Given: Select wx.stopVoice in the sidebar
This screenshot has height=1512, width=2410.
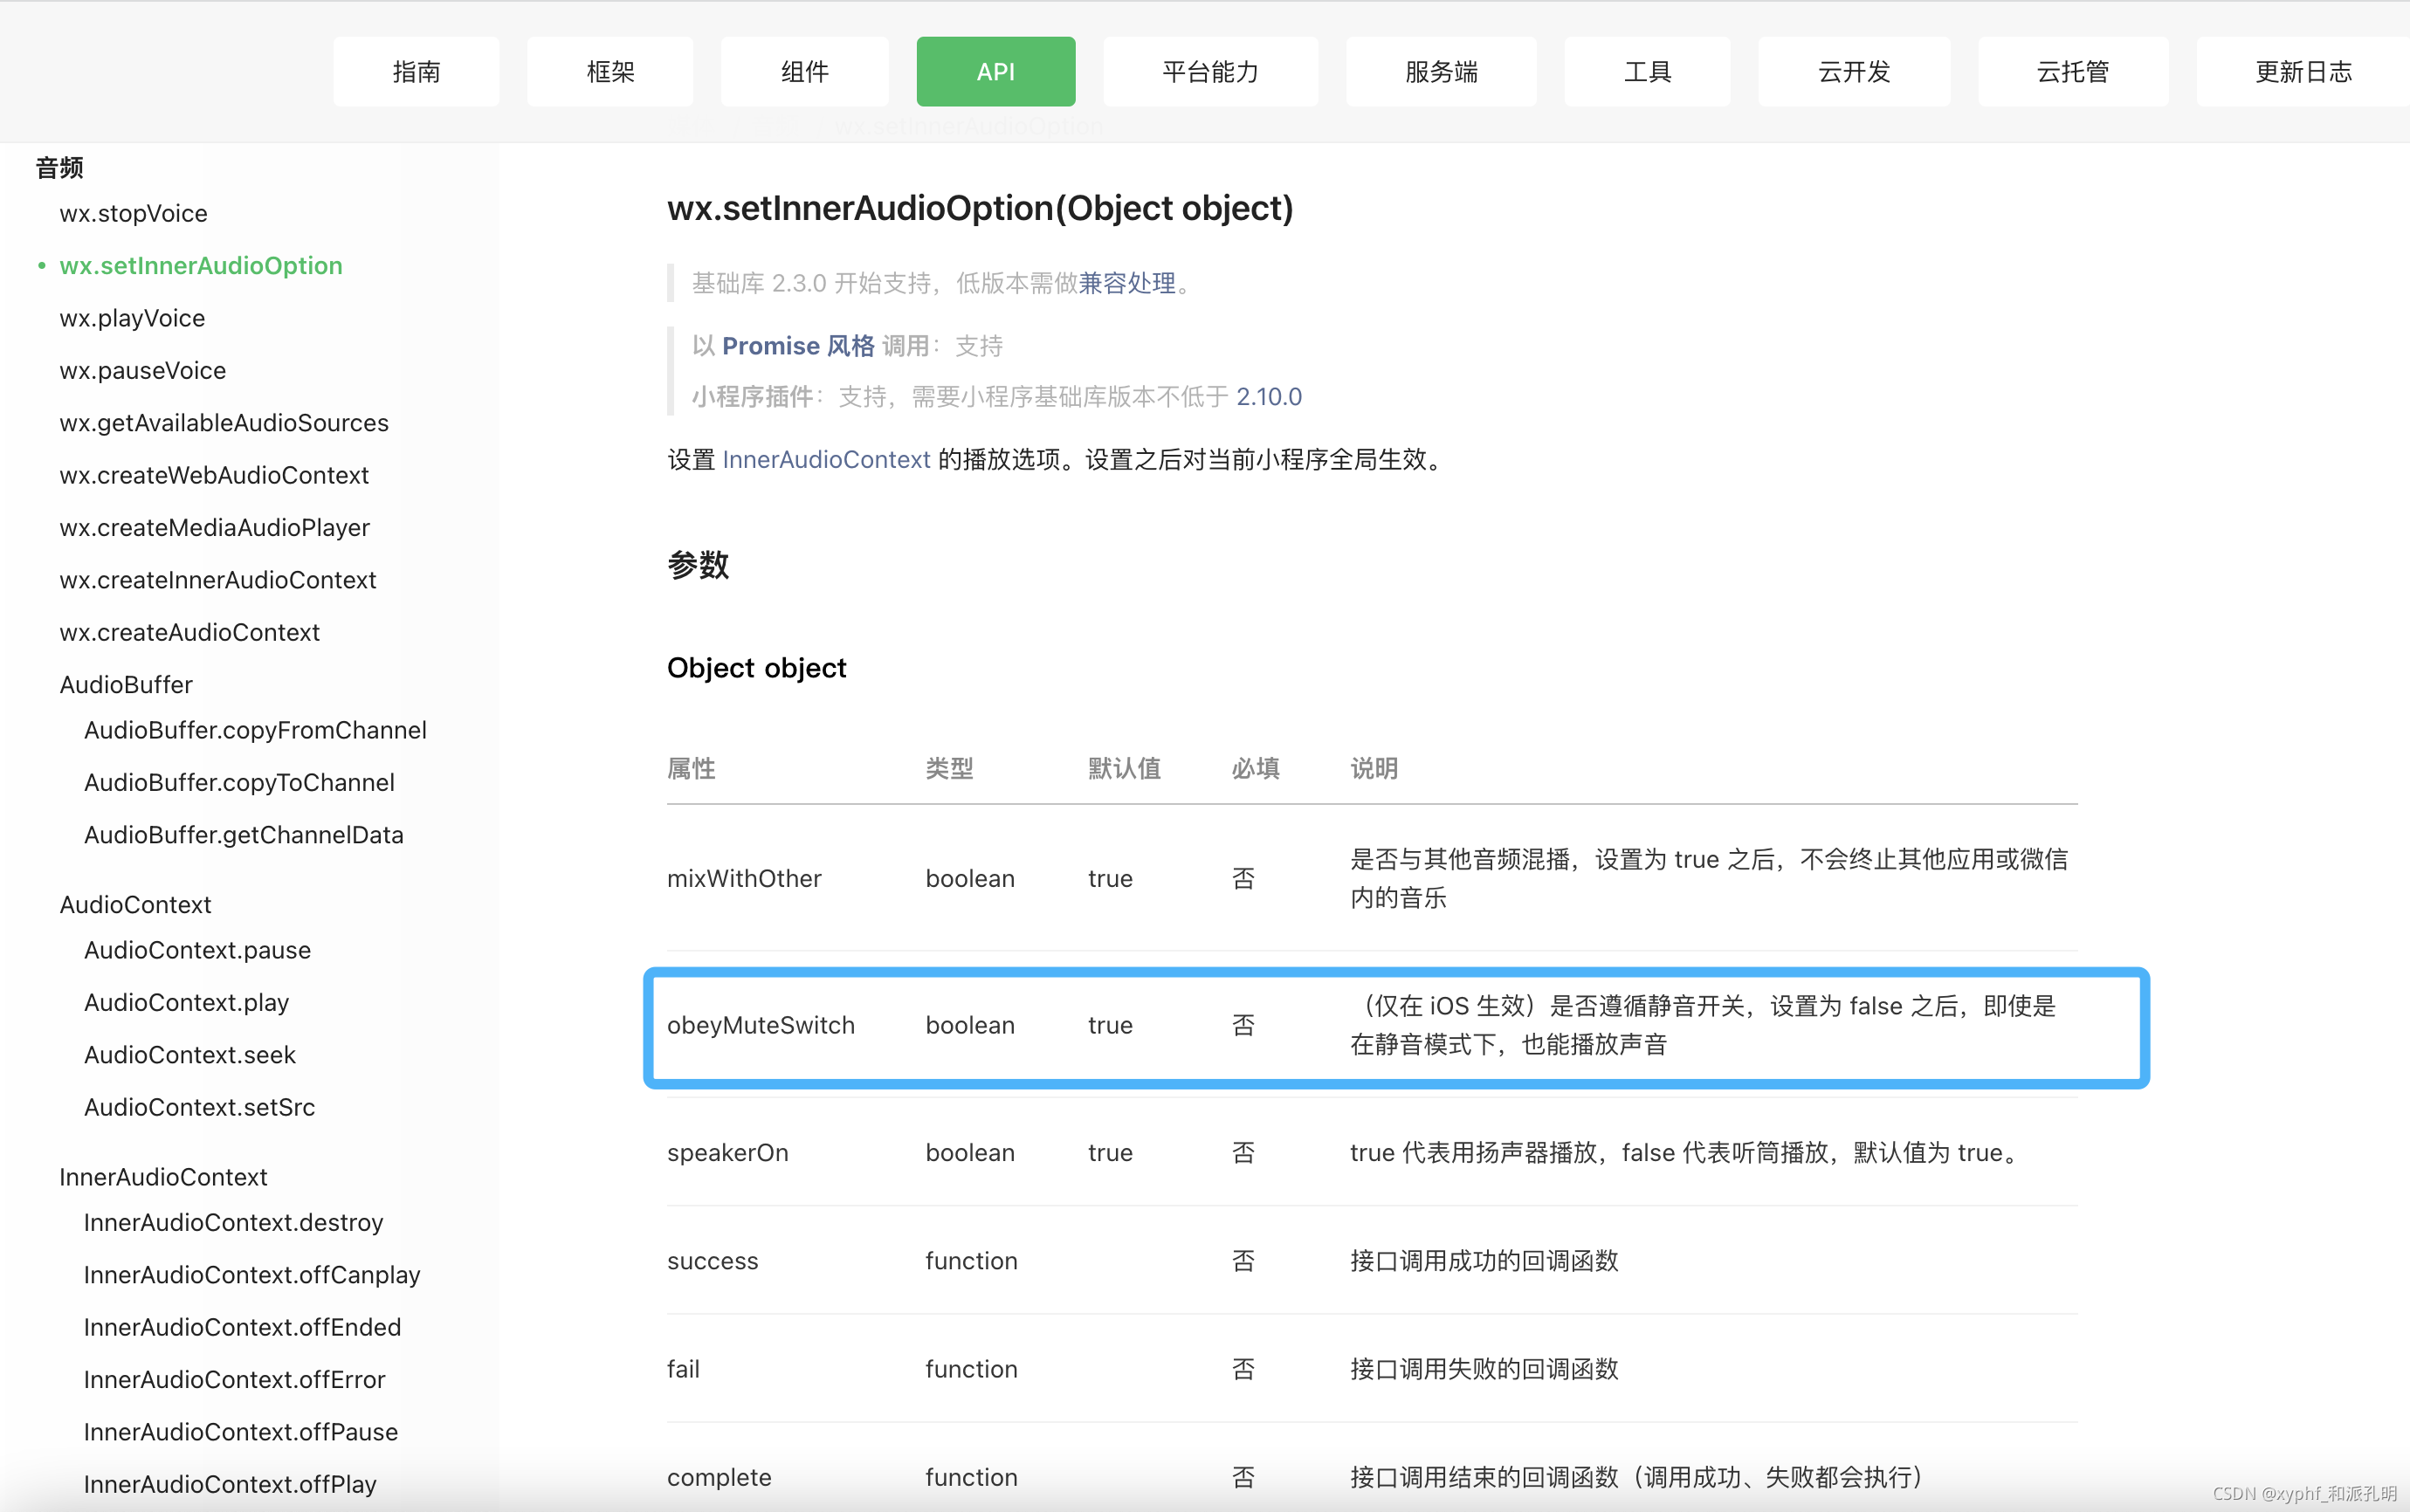Looking at the screenshot, I should point(133,213).
